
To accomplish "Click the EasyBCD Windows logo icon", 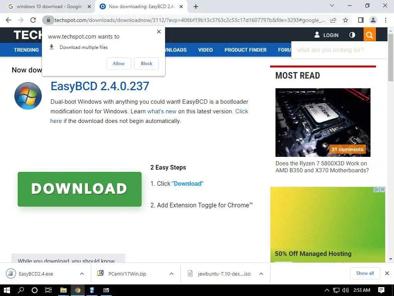I will coord(28,96).
